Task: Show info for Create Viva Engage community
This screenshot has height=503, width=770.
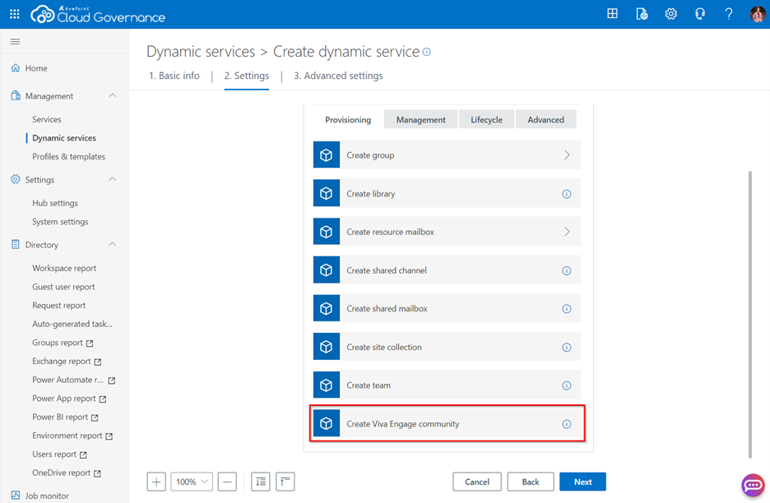Action: click(567, 424)
